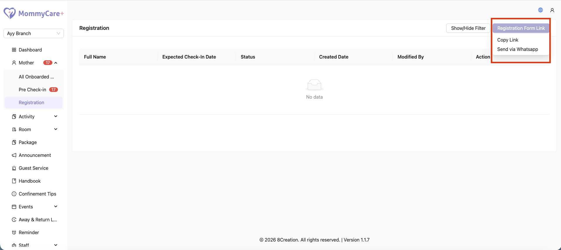Screen dimensions: 561x250
Task: Expand the Room submenu chevron
Action: click(56, 129)
